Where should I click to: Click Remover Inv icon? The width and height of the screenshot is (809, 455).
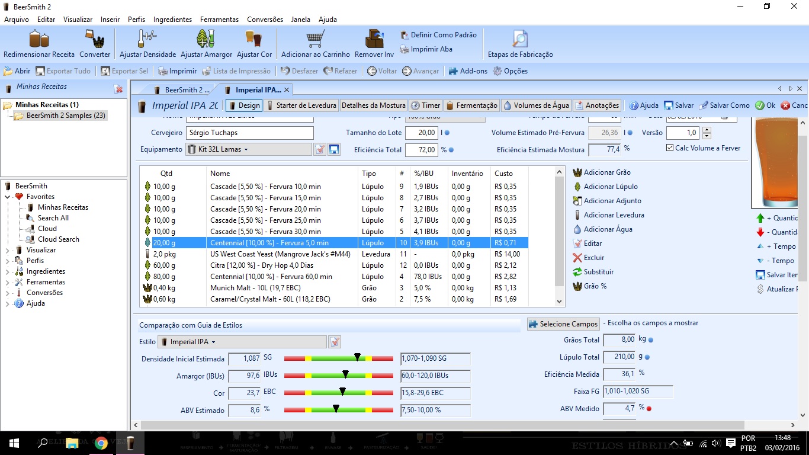(x=374, y=39)
